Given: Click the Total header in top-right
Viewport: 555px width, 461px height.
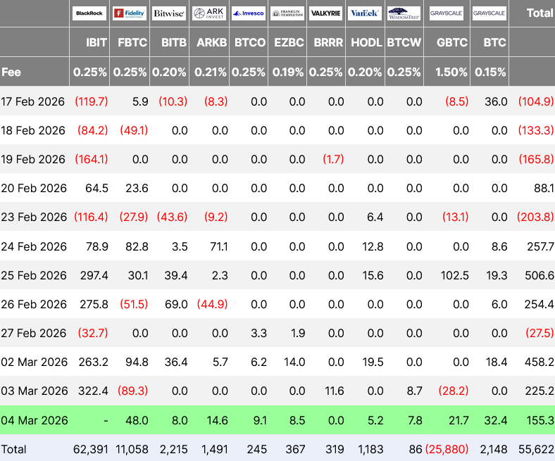Looking at the screenshot, I should (540, 13).
